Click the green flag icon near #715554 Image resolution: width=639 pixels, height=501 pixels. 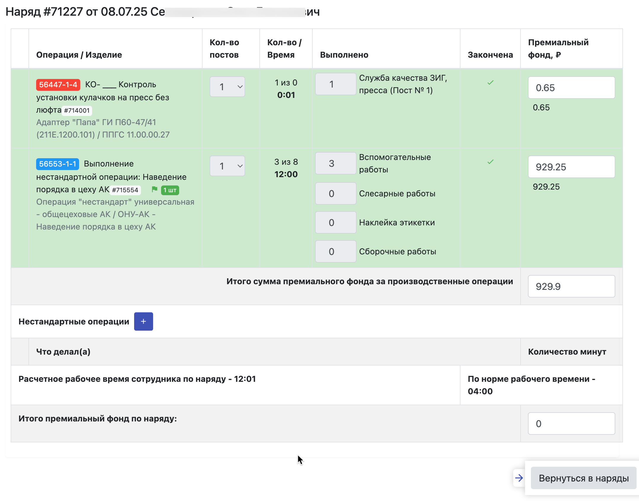(154, 189)
